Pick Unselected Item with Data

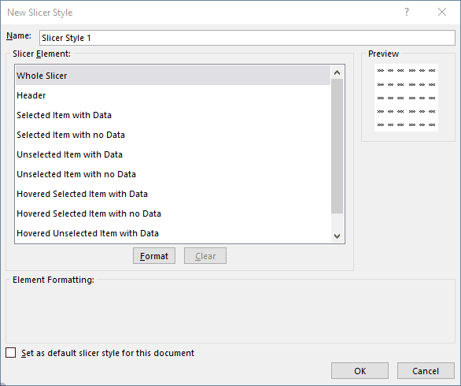(173, 154)
